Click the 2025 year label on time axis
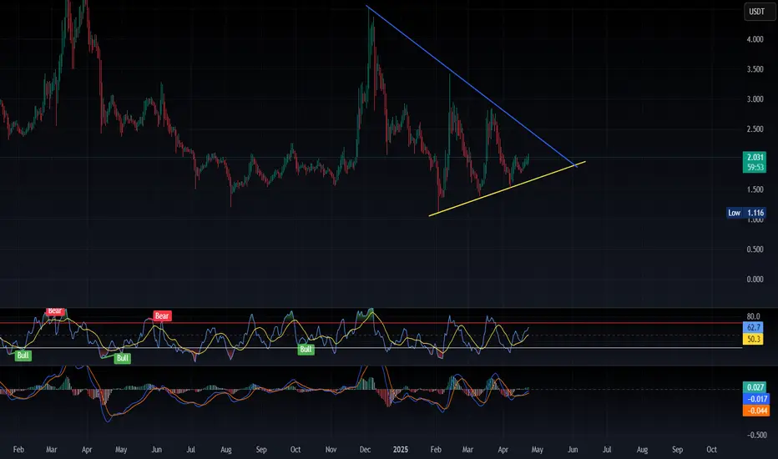Image resolution: width=778 pixels, height=459 pixels. tap(401, 450)
